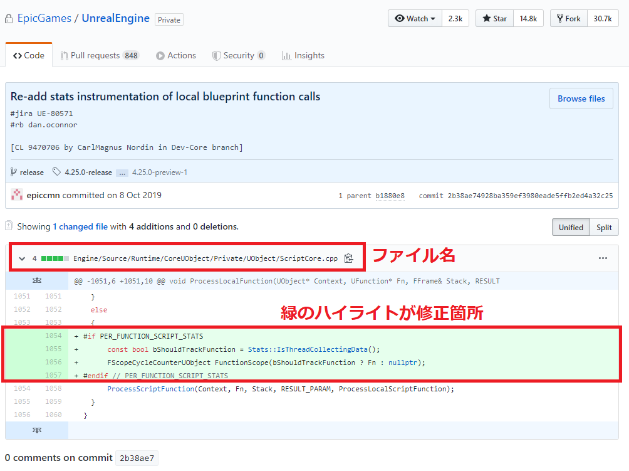Click the 2b38ae7 short commit hash

(137, 458)
